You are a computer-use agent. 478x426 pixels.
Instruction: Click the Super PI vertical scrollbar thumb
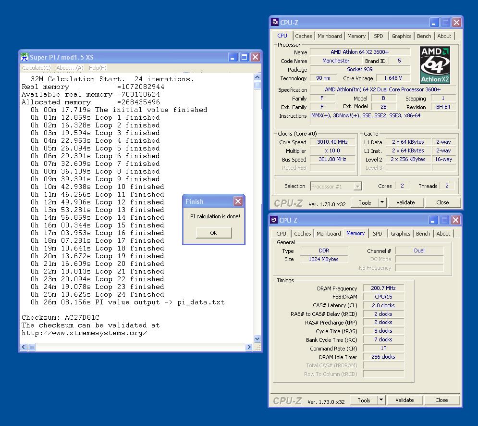257,85
